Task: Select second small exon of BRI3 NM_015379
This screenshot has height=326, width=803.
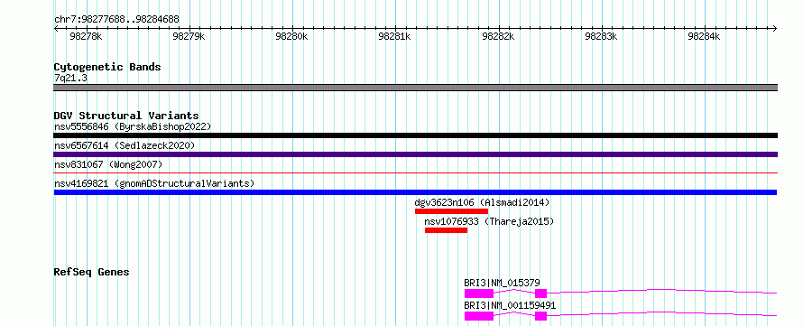Action: click(x=540, y=293)
